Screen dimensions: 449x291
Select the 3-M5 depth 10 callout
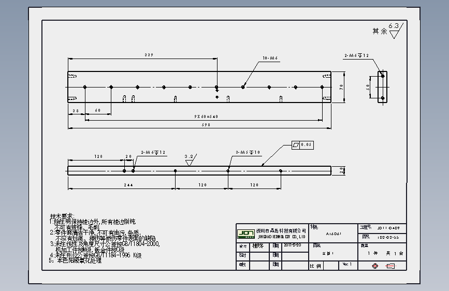tap(248, 152)
